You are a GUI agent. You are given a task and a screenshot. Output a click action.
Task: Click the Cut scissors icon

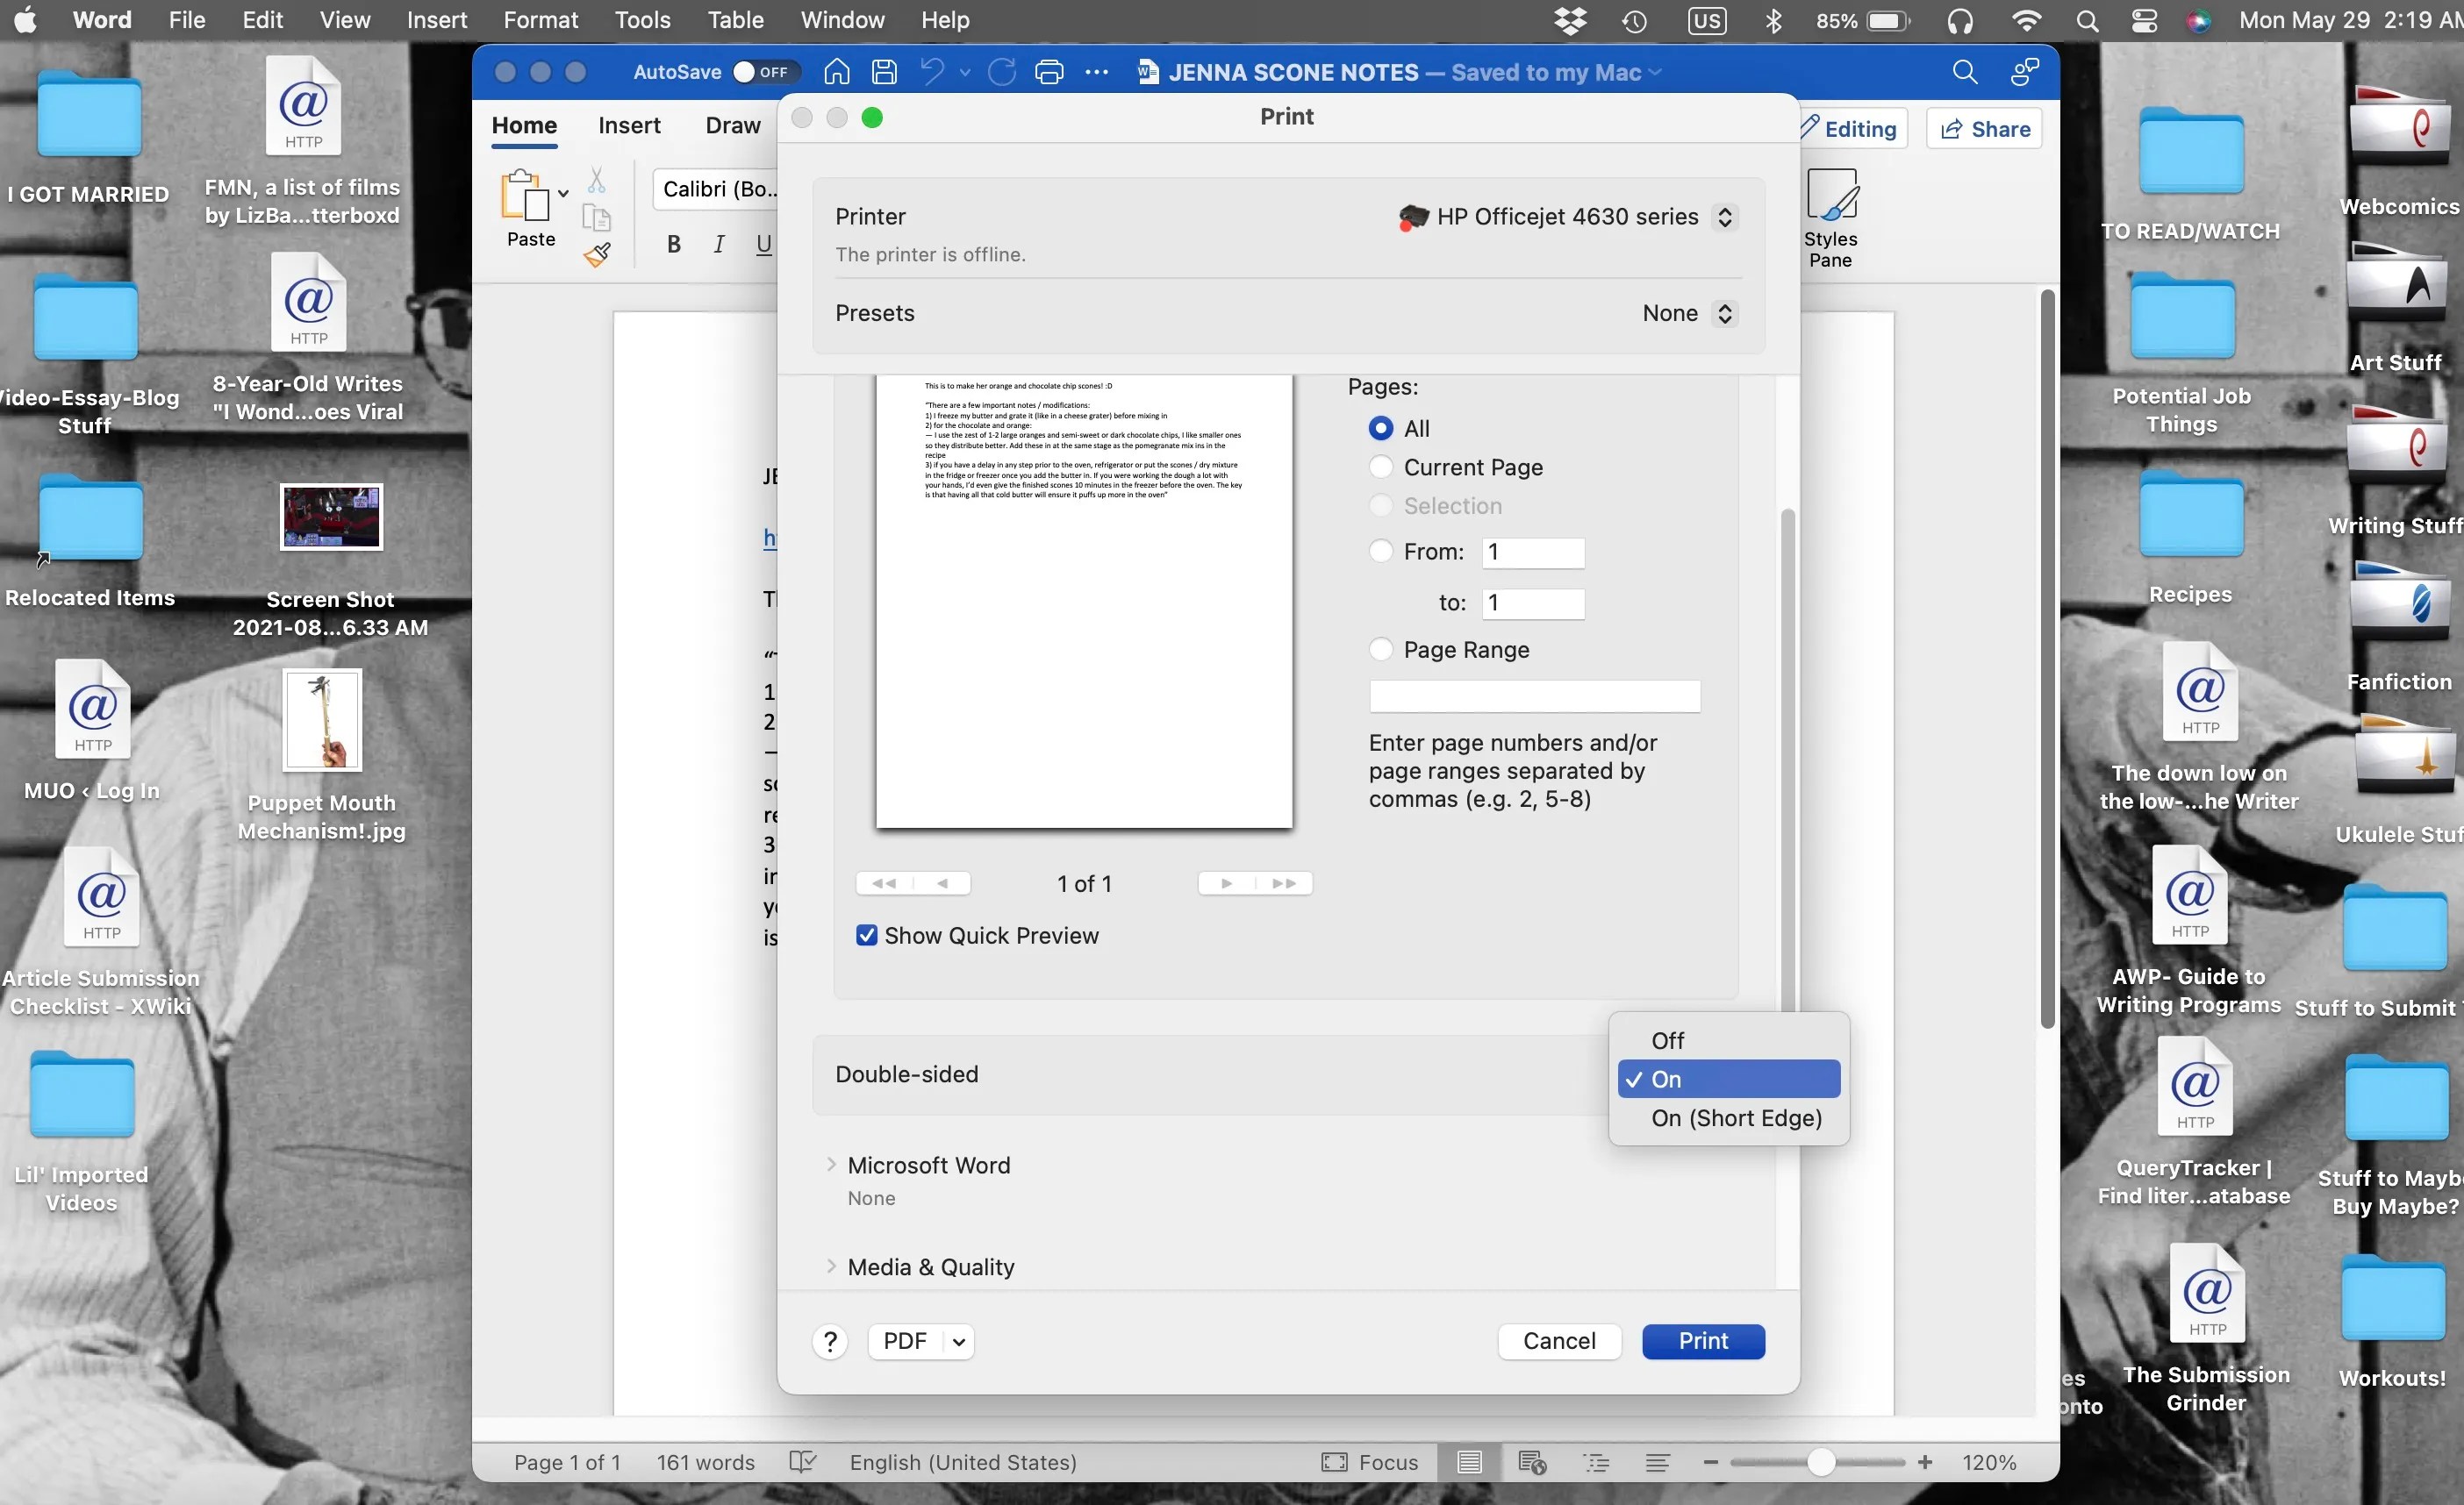tap(597, 178)
